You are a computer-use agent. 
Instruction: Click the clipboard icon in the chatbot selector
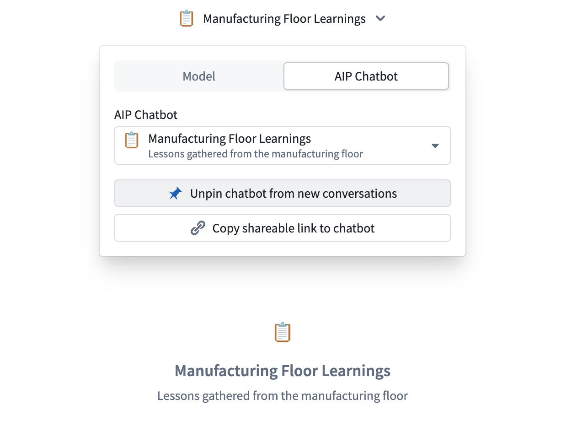click(131, 140)
